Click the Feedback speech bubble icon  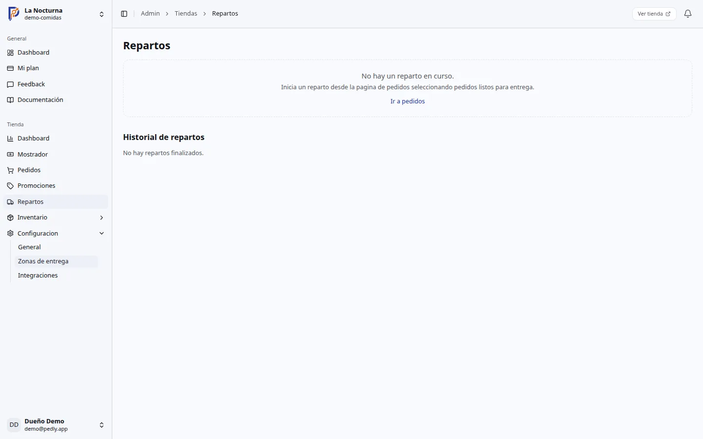[10, 84]
